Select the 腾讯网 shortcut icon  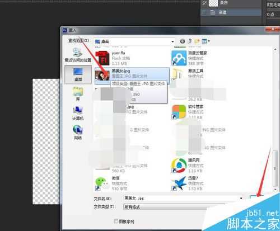(x=179, y=166)
